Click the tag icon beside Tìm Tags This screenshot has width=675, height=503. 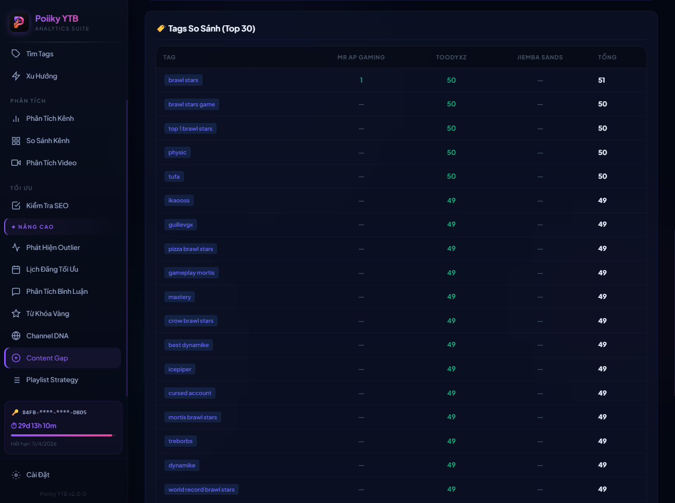tap(16, 54)
